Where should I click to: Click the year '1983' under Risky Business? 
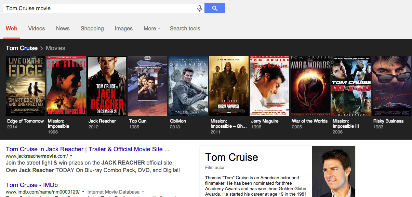coord(378,127)
